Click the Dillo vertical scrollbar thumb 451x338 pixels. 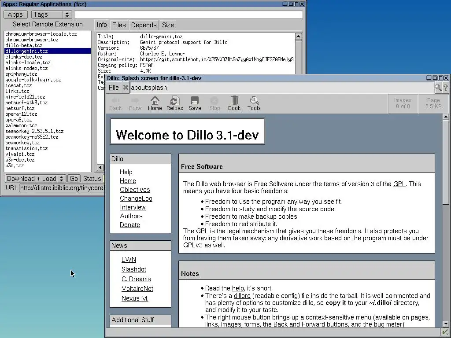(446, 162)
